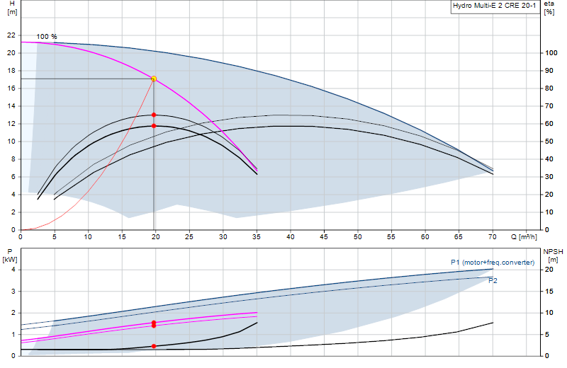The height and width of the screenshot is (368, 567).
Task: Click the NPSH [m] axis title
Action: pos(553,255)
